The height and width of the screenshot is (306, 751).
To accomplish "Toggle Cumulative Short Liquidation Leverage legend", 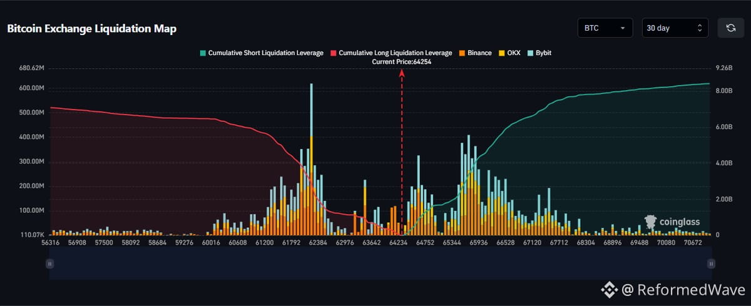I will point(262,53).
